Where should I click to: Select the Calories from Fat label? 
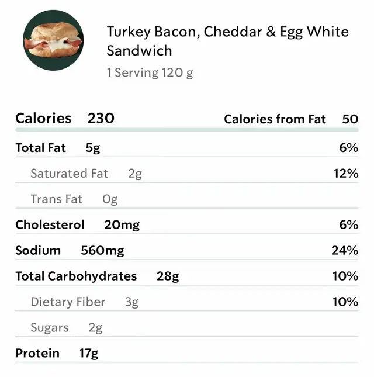point(275,119)
